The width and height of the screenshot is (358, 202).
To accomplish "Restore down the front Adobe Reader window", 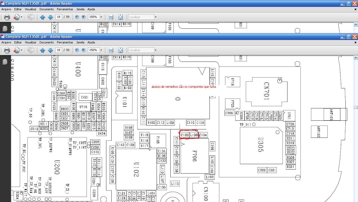I will [x=348, y=37].
